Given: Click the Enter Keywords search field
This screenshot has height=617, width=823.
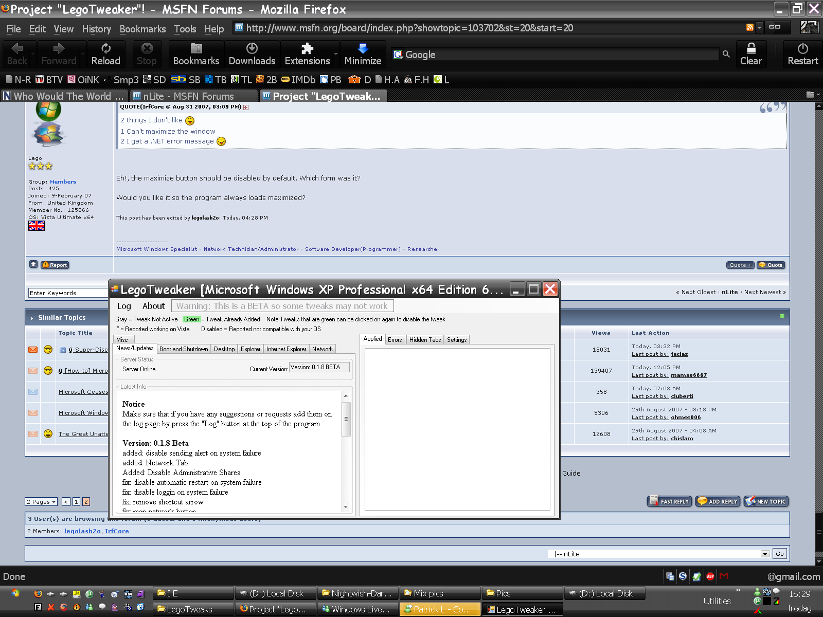Looking at the screenshot, I should click(68, 293).
